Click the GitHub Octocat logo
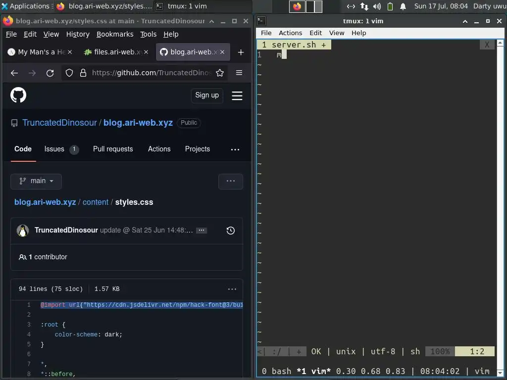The image size is (507, 380). coord(18,95)
